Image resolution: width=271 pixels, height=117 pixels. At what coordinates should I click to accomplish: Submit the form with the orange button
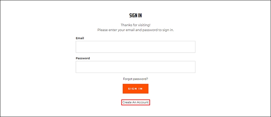coord(135,89)
